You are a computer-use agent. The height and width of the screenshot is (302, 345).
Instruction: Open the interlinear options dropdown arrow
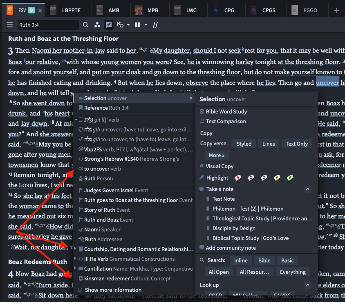click(128, 25)
